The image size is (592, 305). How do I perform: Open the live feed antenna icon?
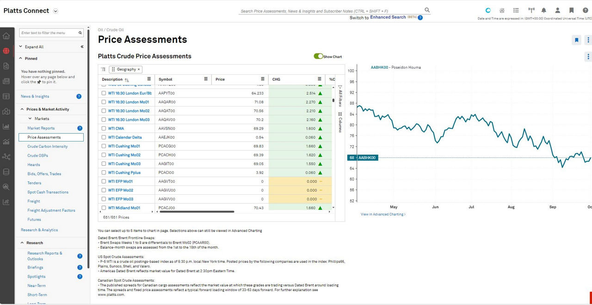tap(531, 11)
